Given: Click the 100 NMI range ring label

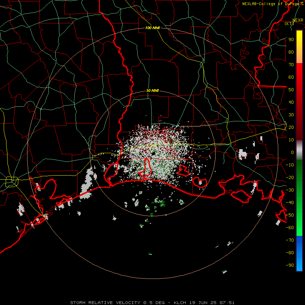Looking at the screenshot, I should pos(152,28).
